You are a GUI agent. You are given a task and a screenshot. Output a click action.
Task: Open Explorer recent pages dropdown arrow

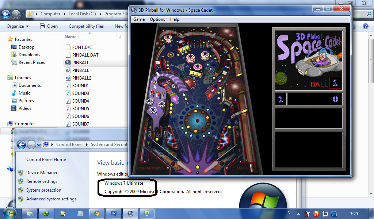click(23, 14)
